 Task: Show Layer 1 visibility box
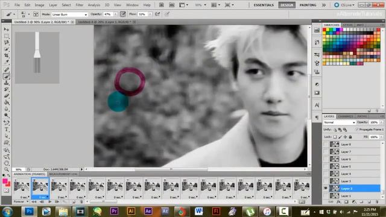(326, 196)
